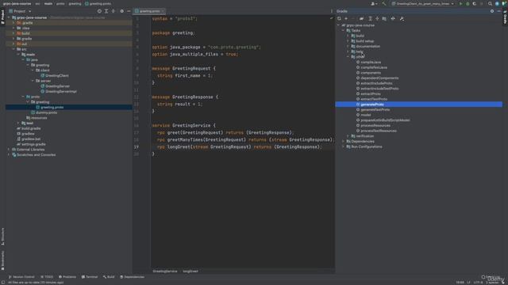Open Problems tool window

click(x=67, y=277)
